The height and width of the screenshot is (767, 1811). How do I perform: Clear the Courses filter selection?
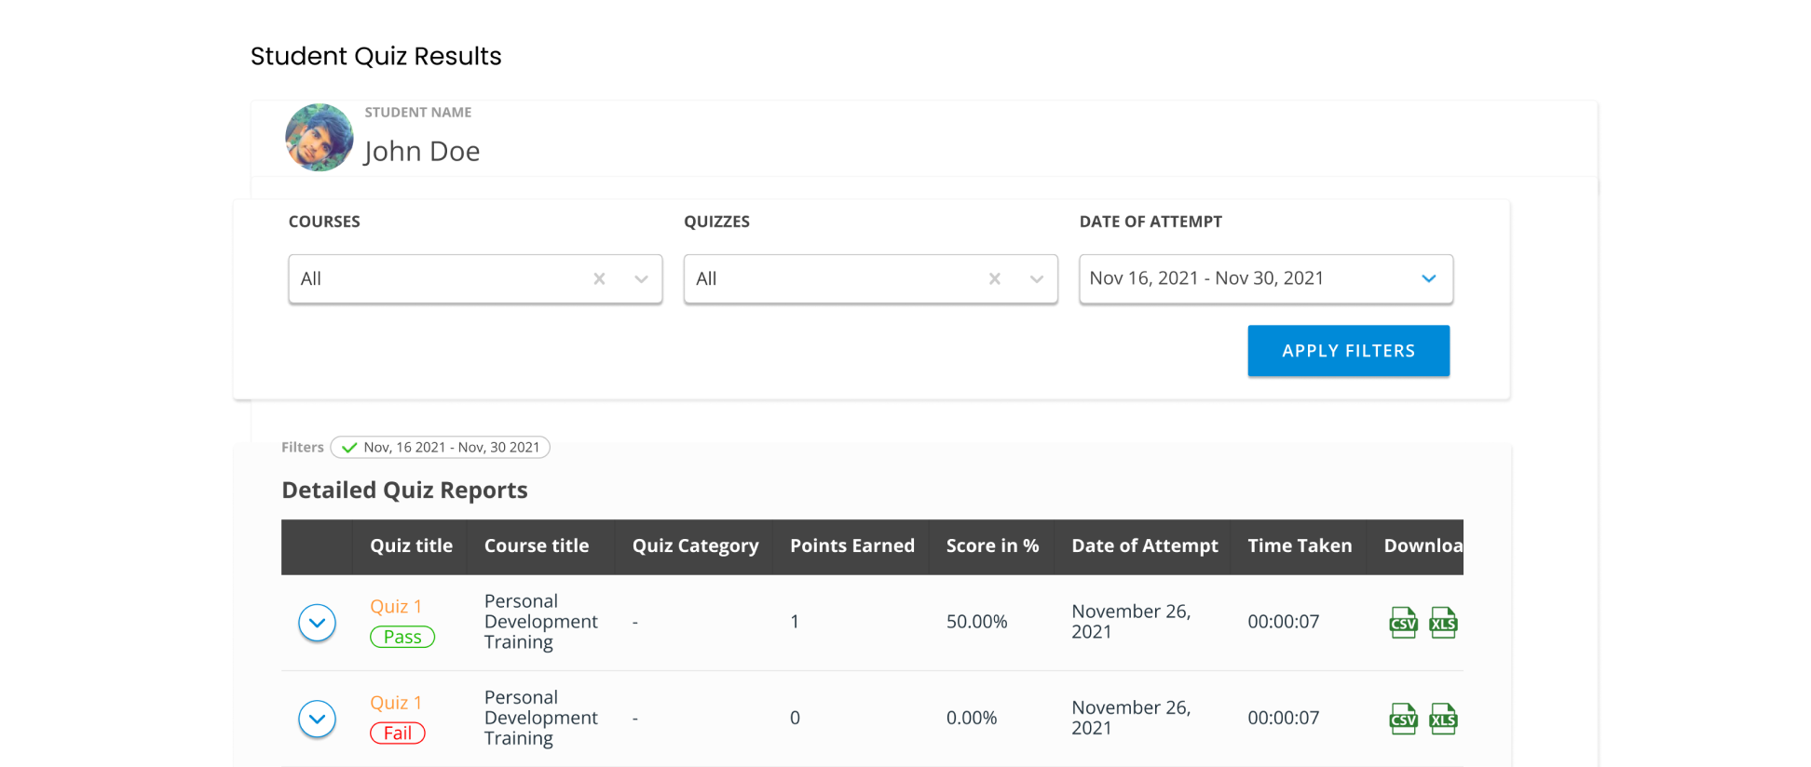click(599, 279)
